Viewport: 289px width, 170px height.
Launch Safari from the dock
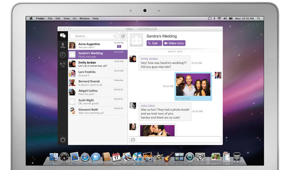(85, 157)
